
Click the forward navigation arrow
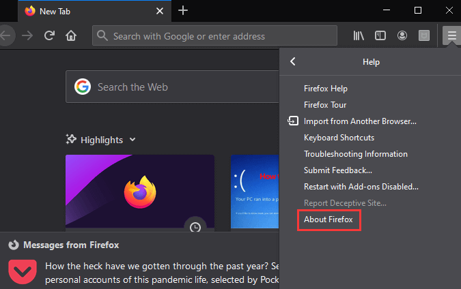(27, 35)
